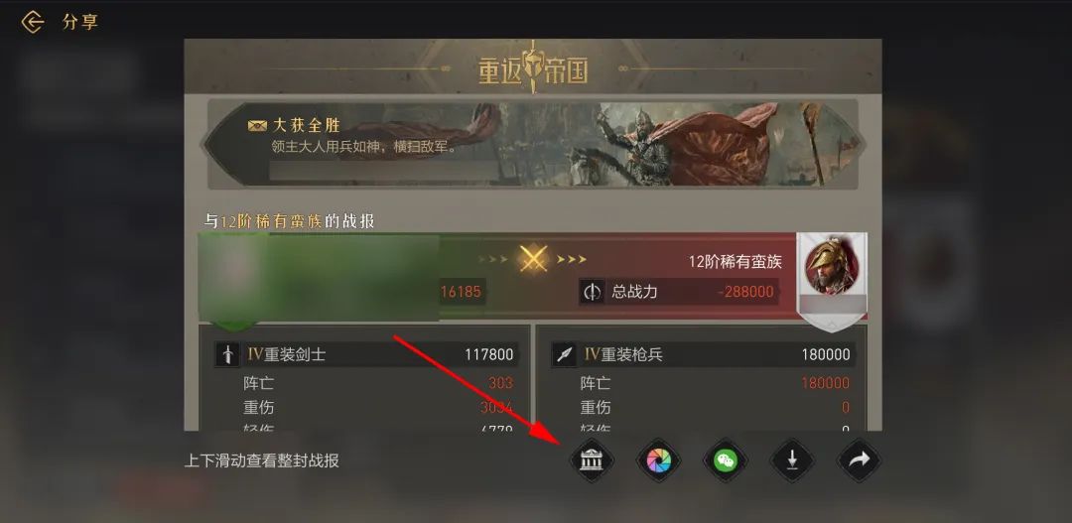Click the blurred player info panel
The image size is (1072, 523).
(319, 278)
